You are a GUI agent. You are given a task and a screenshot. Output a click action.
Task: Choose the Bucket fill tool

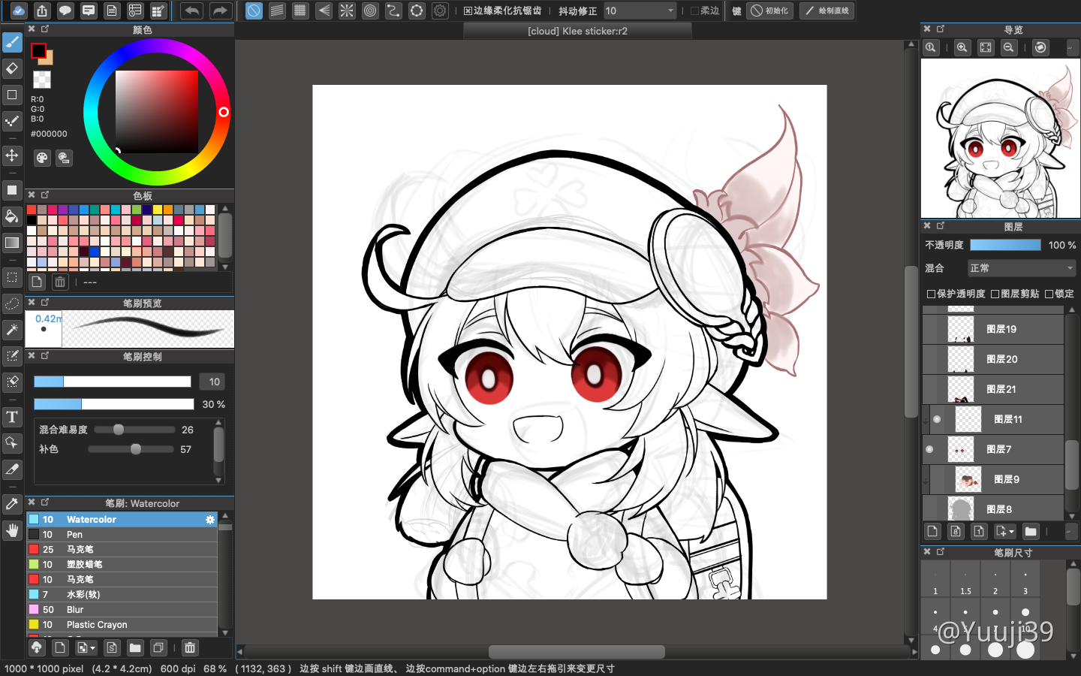tap(12, 217)
